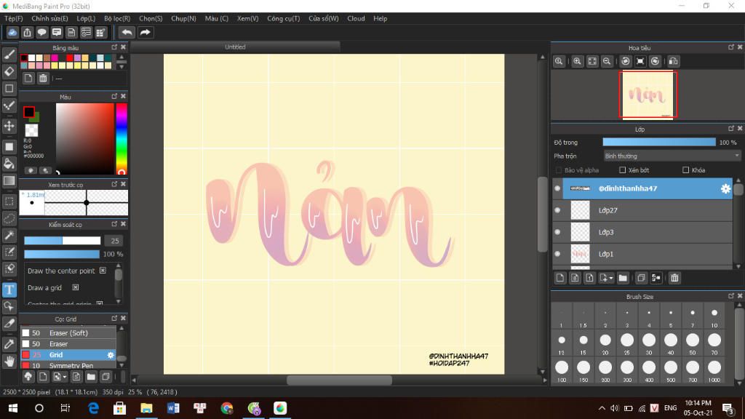Zoom out using the navigator icon
The image size is (745, 419).
coord(607,61)
